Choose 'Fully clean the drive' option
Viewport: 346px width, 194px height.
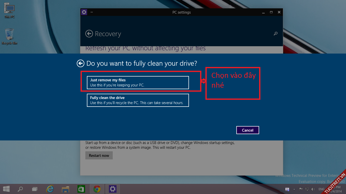click(138, 100)
